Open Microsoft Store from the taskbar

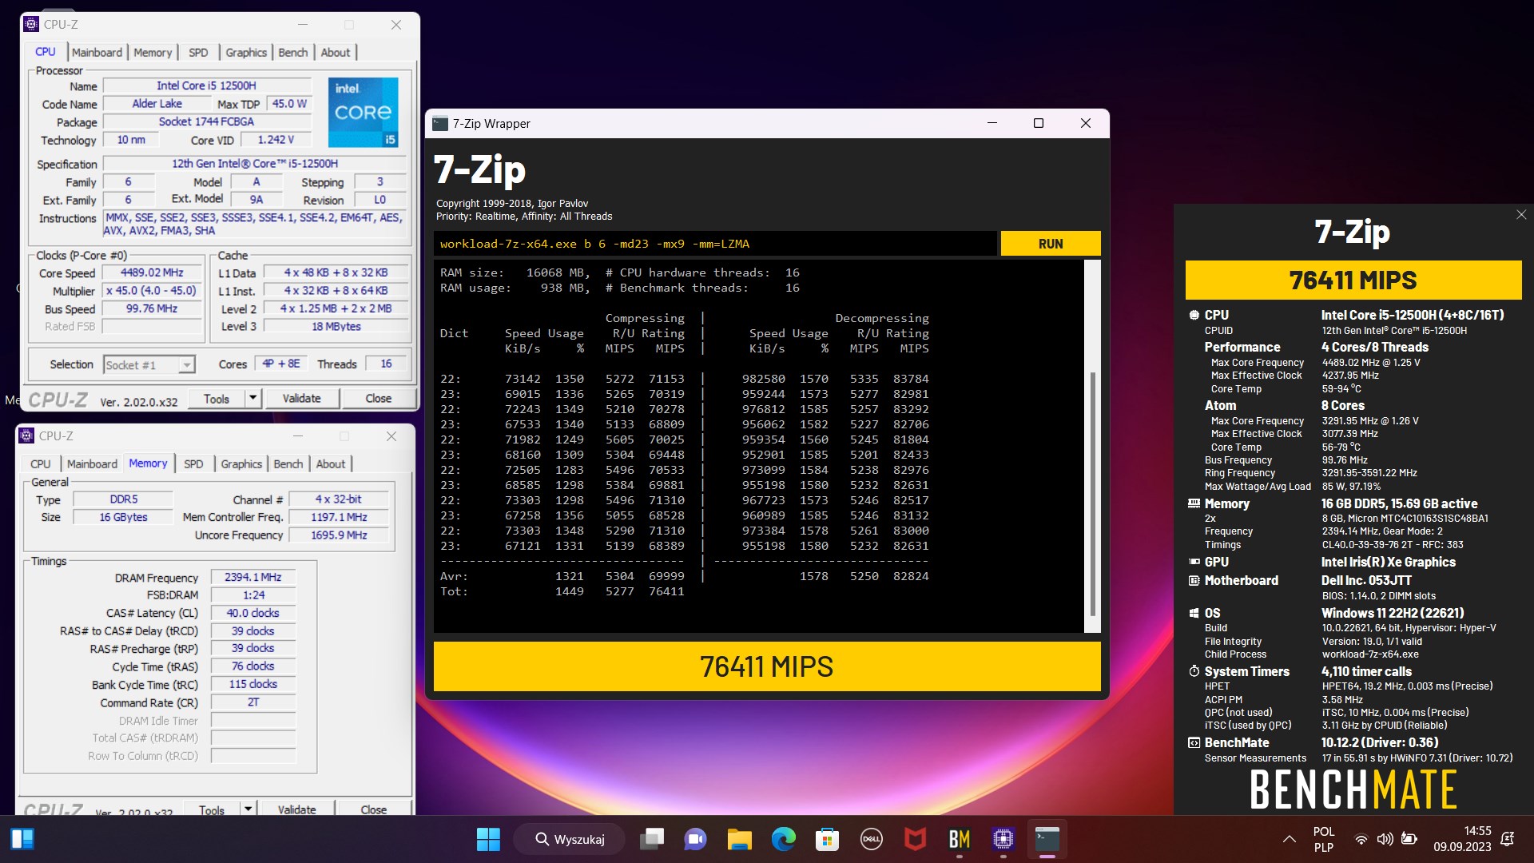tap(827, 839)
